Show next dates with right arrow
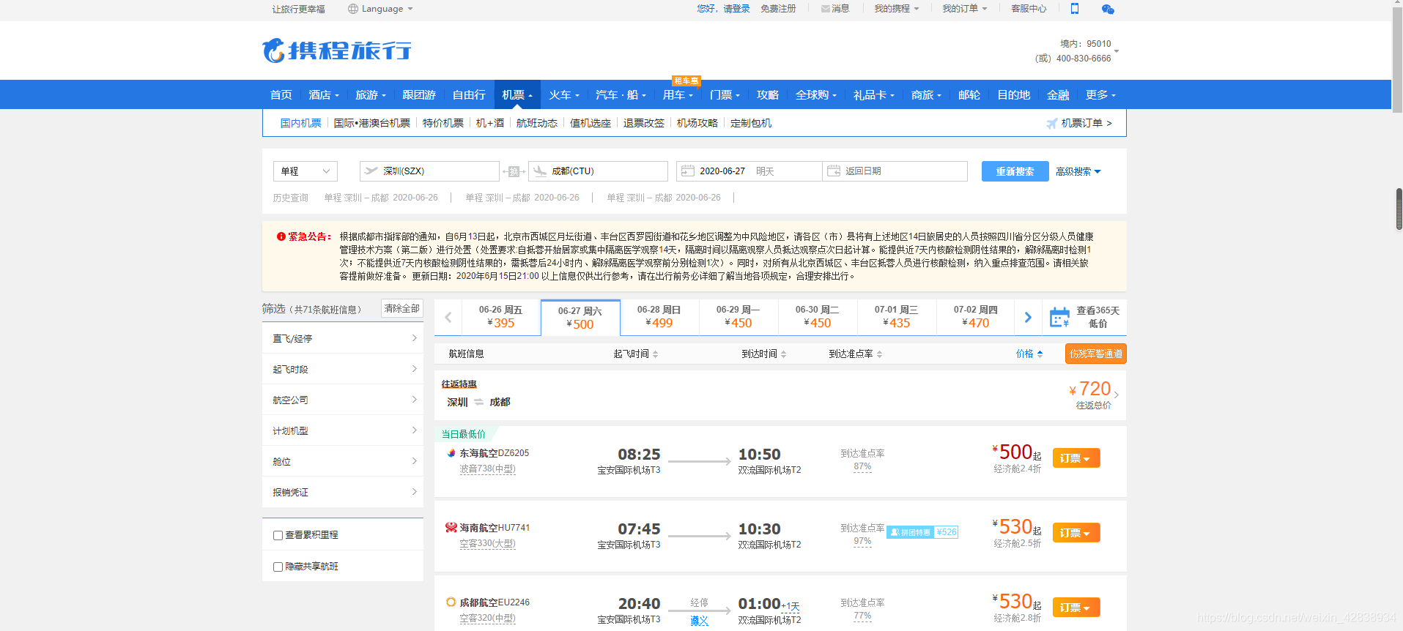Screen dimensions: 1403x631 [x=1028, y=317]
